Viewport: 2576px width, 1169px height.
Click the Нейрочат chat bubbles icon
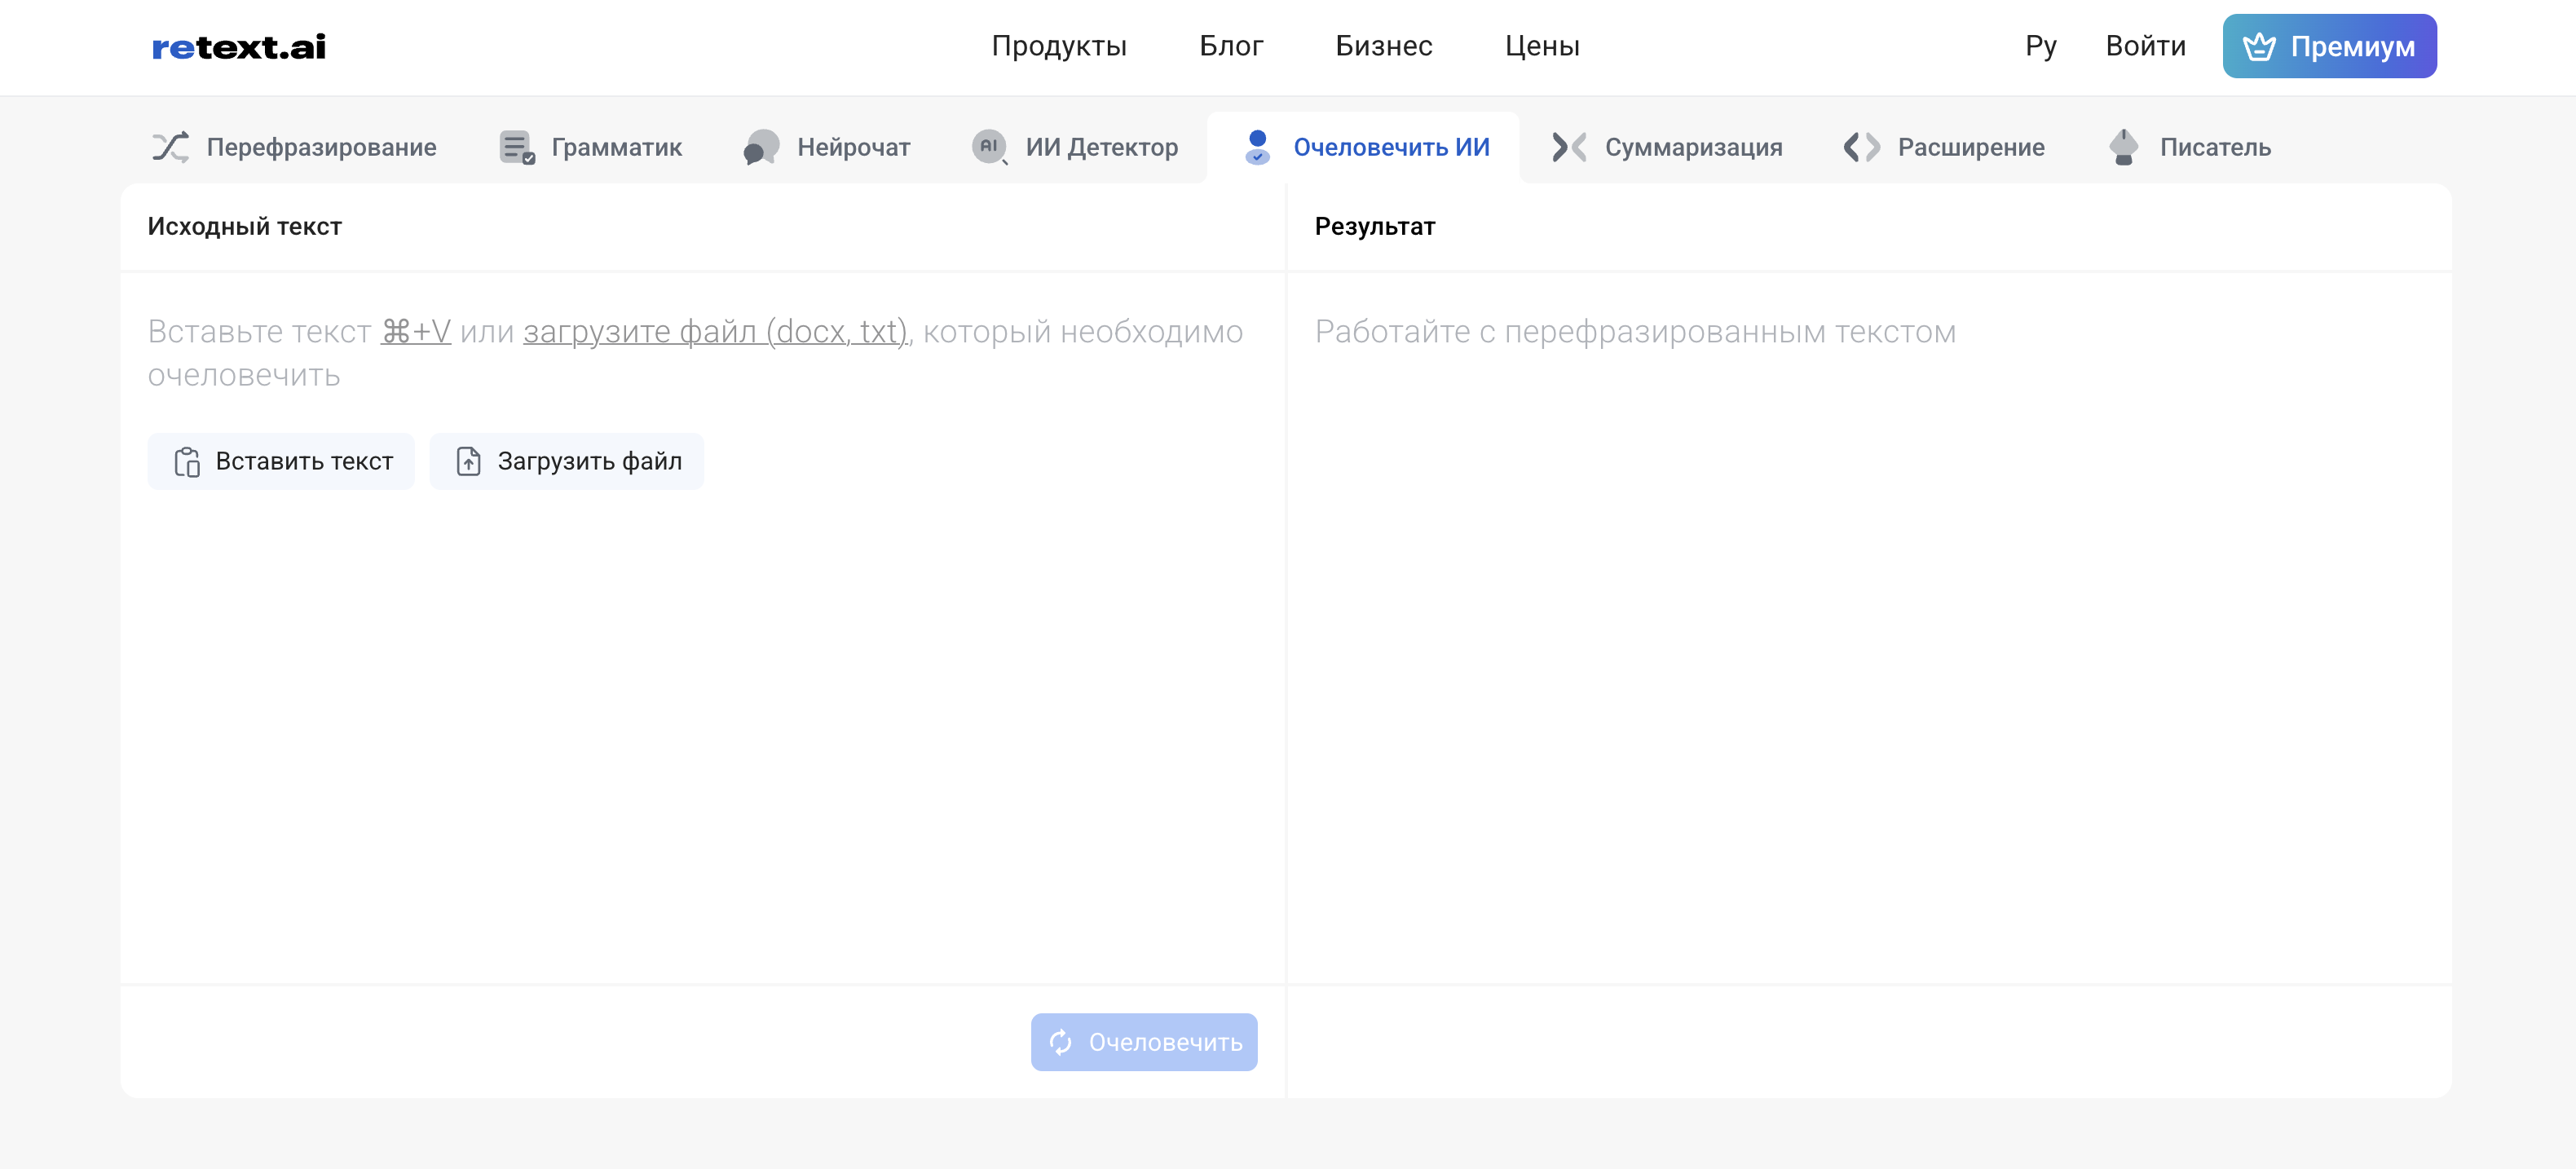(x=762, y=147)
